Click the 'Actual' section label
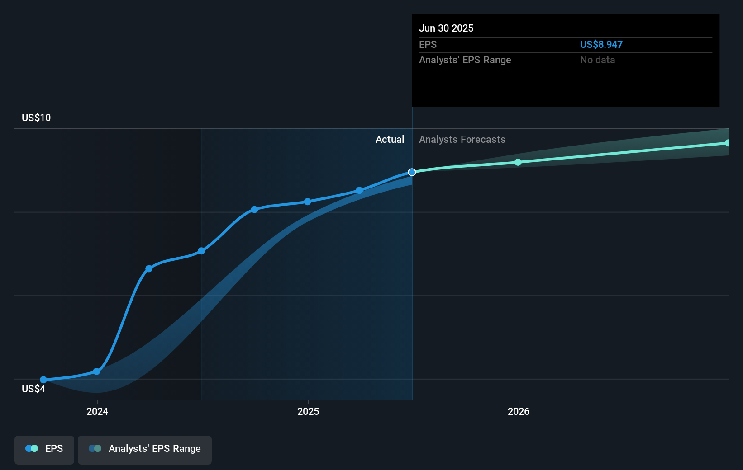This screenshot has height=470, width=743. (390, 139)
